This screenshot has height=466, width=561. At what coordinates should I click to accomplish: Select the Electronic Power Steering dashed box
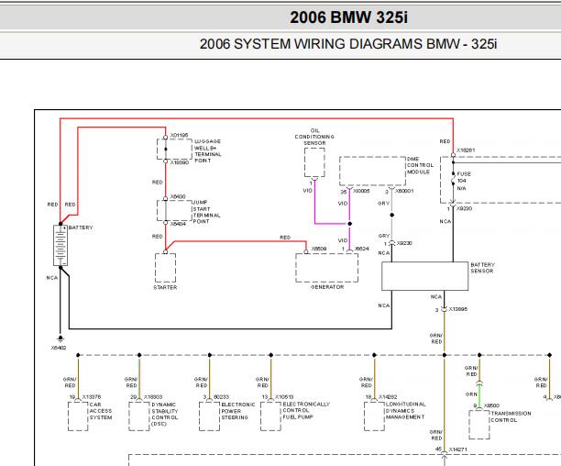pos(209,416)
